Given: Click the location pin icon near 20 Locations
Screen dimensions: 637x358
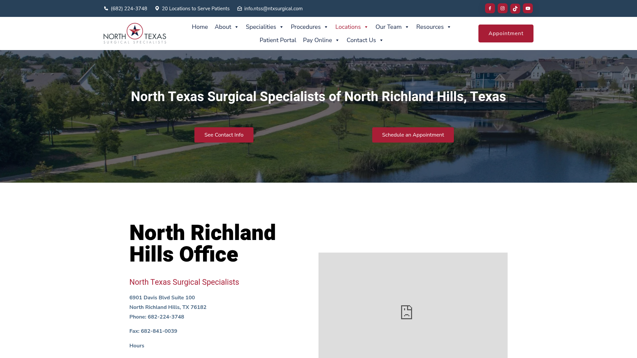Looking at the screenshot, I should coord(157,8).
